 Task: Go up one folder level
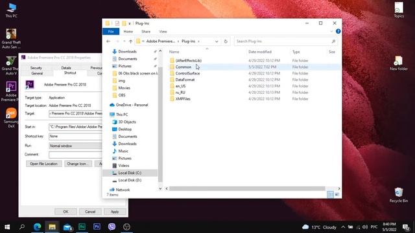pos(130,41)
